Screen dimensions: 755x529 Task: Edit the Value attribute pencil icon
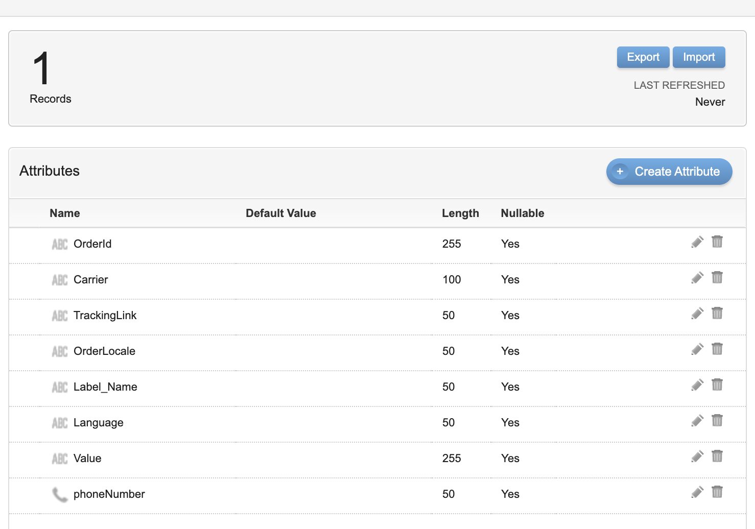[x=697, y=456]
